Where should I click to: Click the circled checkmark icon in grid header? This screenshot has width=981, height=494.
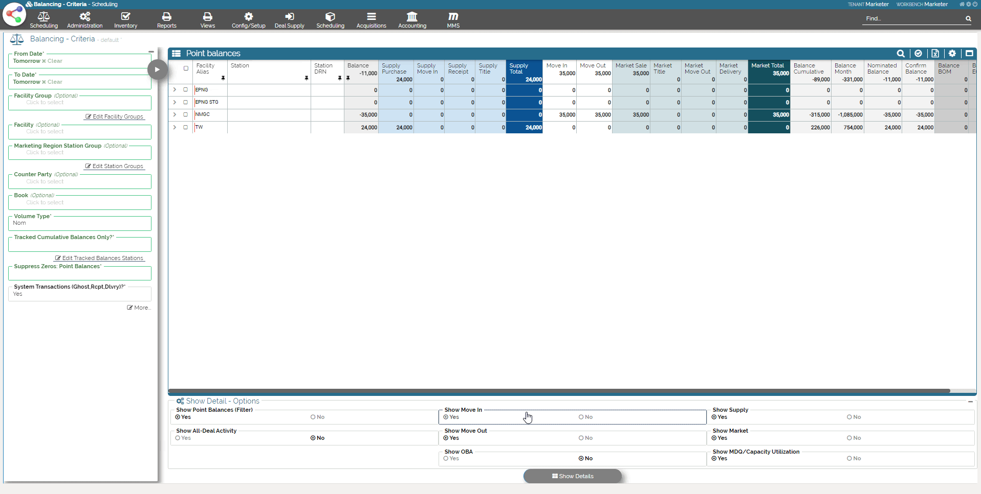point(918,54)
